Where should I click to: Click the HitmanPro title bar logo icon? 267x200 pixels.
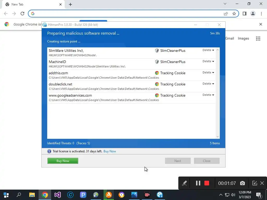tap(45, 25)
